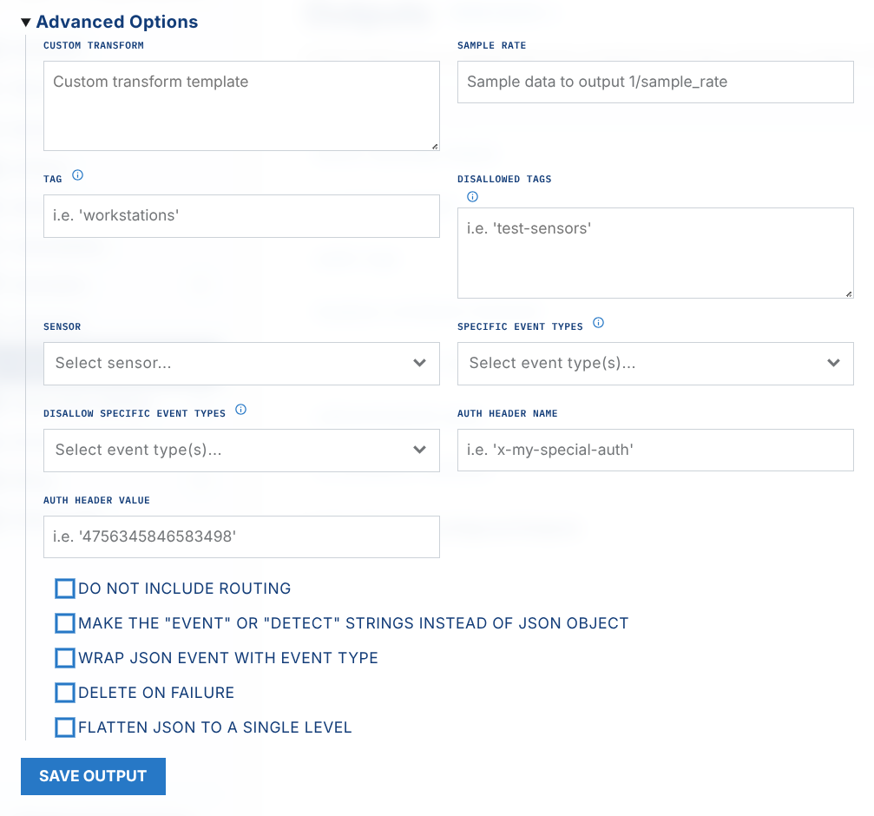The width and height of the screenshot is (874, 816).
Task: Enable the Do Not Include Routing checkbox
Action: pyautogui.click(x=65, y=589)
